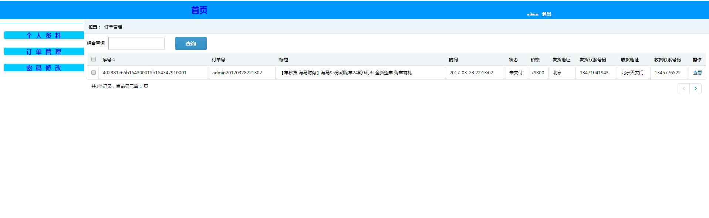Select the checkbox for order admin20170328221302
Image resolution: width=709 pixels, height=218 pixels.
[94, 73]
